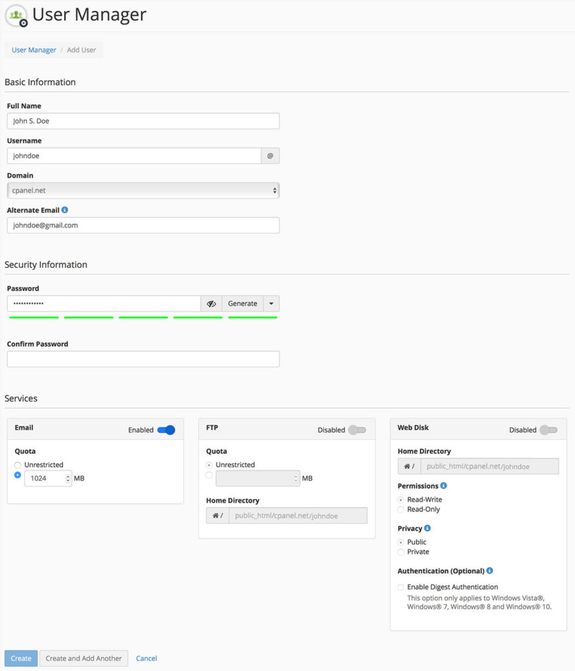This screenshot has height=671, width=575.
Task: Click the Web Disk home directory icon
Action: click(x=409, y=467)
